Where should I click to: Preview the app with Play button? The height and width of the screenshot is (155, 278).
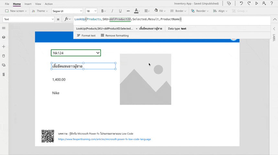pyautogui.click(x=257, y=3)
